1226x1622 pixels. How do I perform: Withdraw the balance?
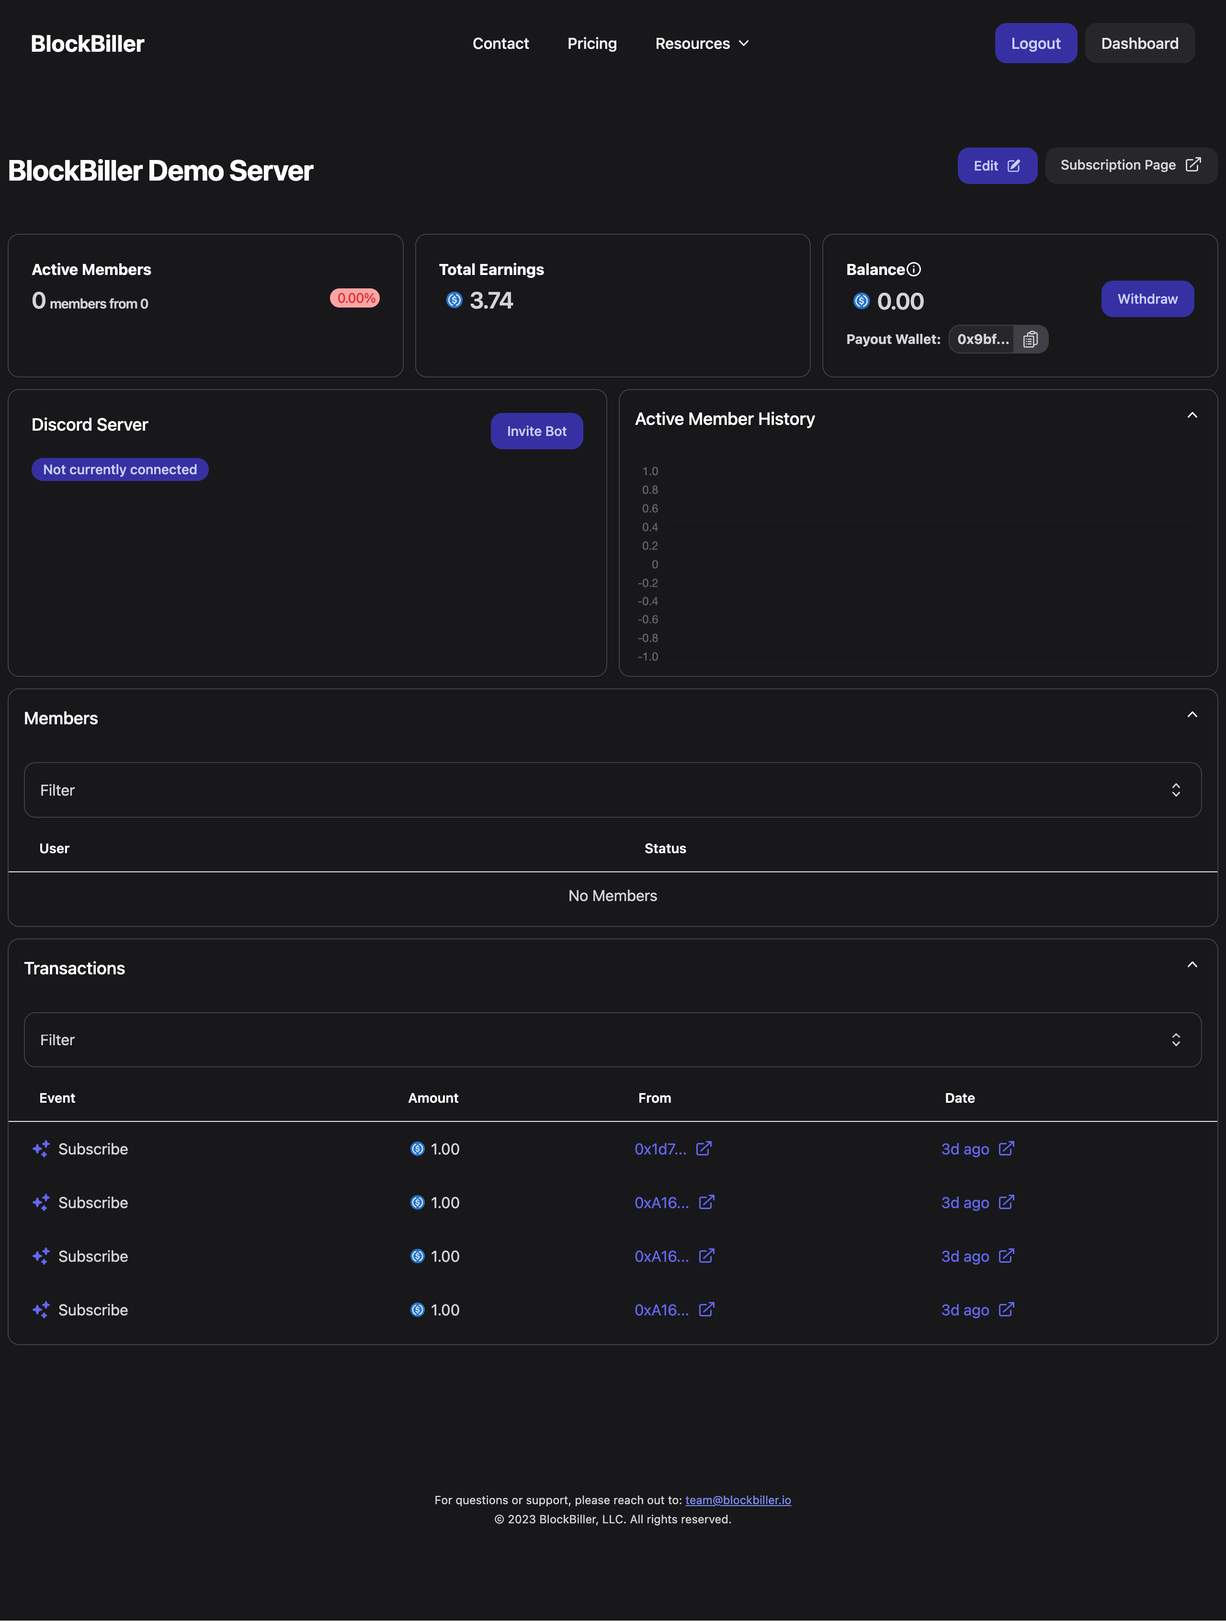(1147, 298)
